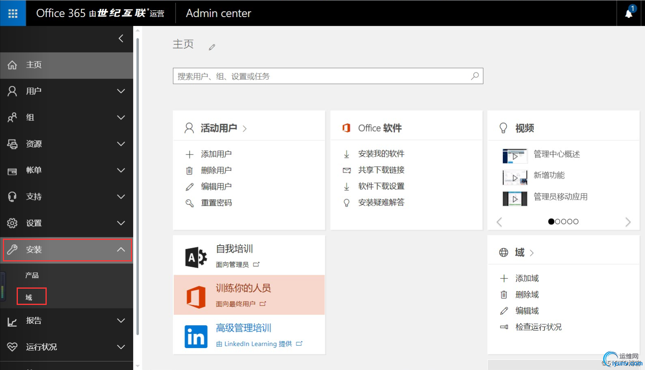Viewport: 645px width, 370px height.
Task: Play the 管理中心概述 video thumbnail
Action: point(515,156)
